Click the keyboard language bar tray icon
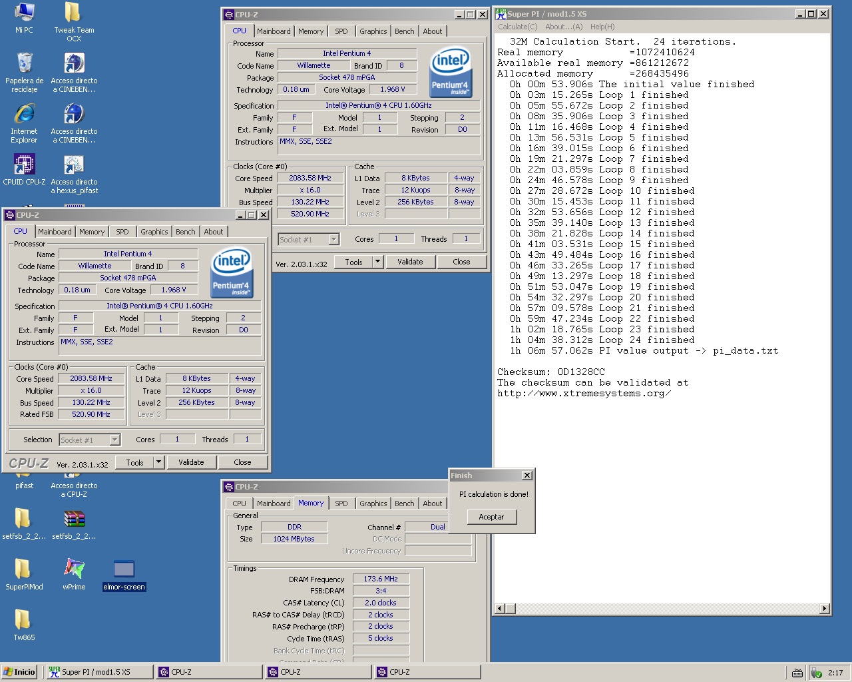This screenshot has height=682, width=852. [x=797, y=673]
